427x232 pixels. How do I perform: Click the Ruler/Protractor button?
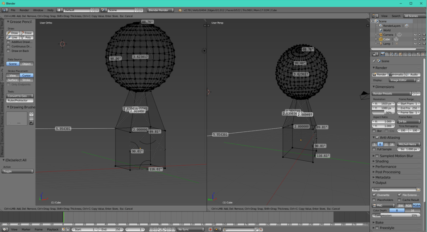coord(20,101)
